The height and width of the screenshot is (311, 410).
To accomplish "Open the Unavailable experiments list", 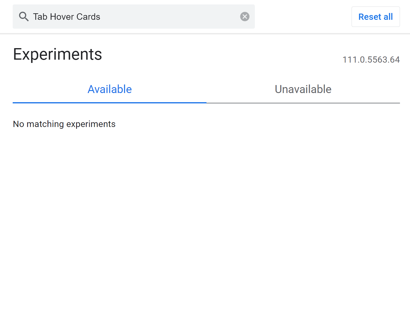I will tap(303, 89).
